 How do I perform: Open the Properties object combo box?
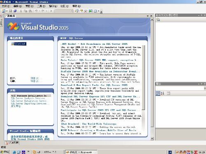180,88
